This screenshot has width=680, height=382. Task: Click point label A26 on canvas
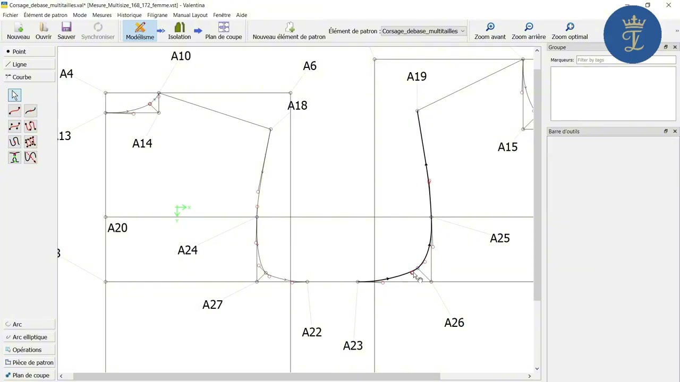[454, 323]
